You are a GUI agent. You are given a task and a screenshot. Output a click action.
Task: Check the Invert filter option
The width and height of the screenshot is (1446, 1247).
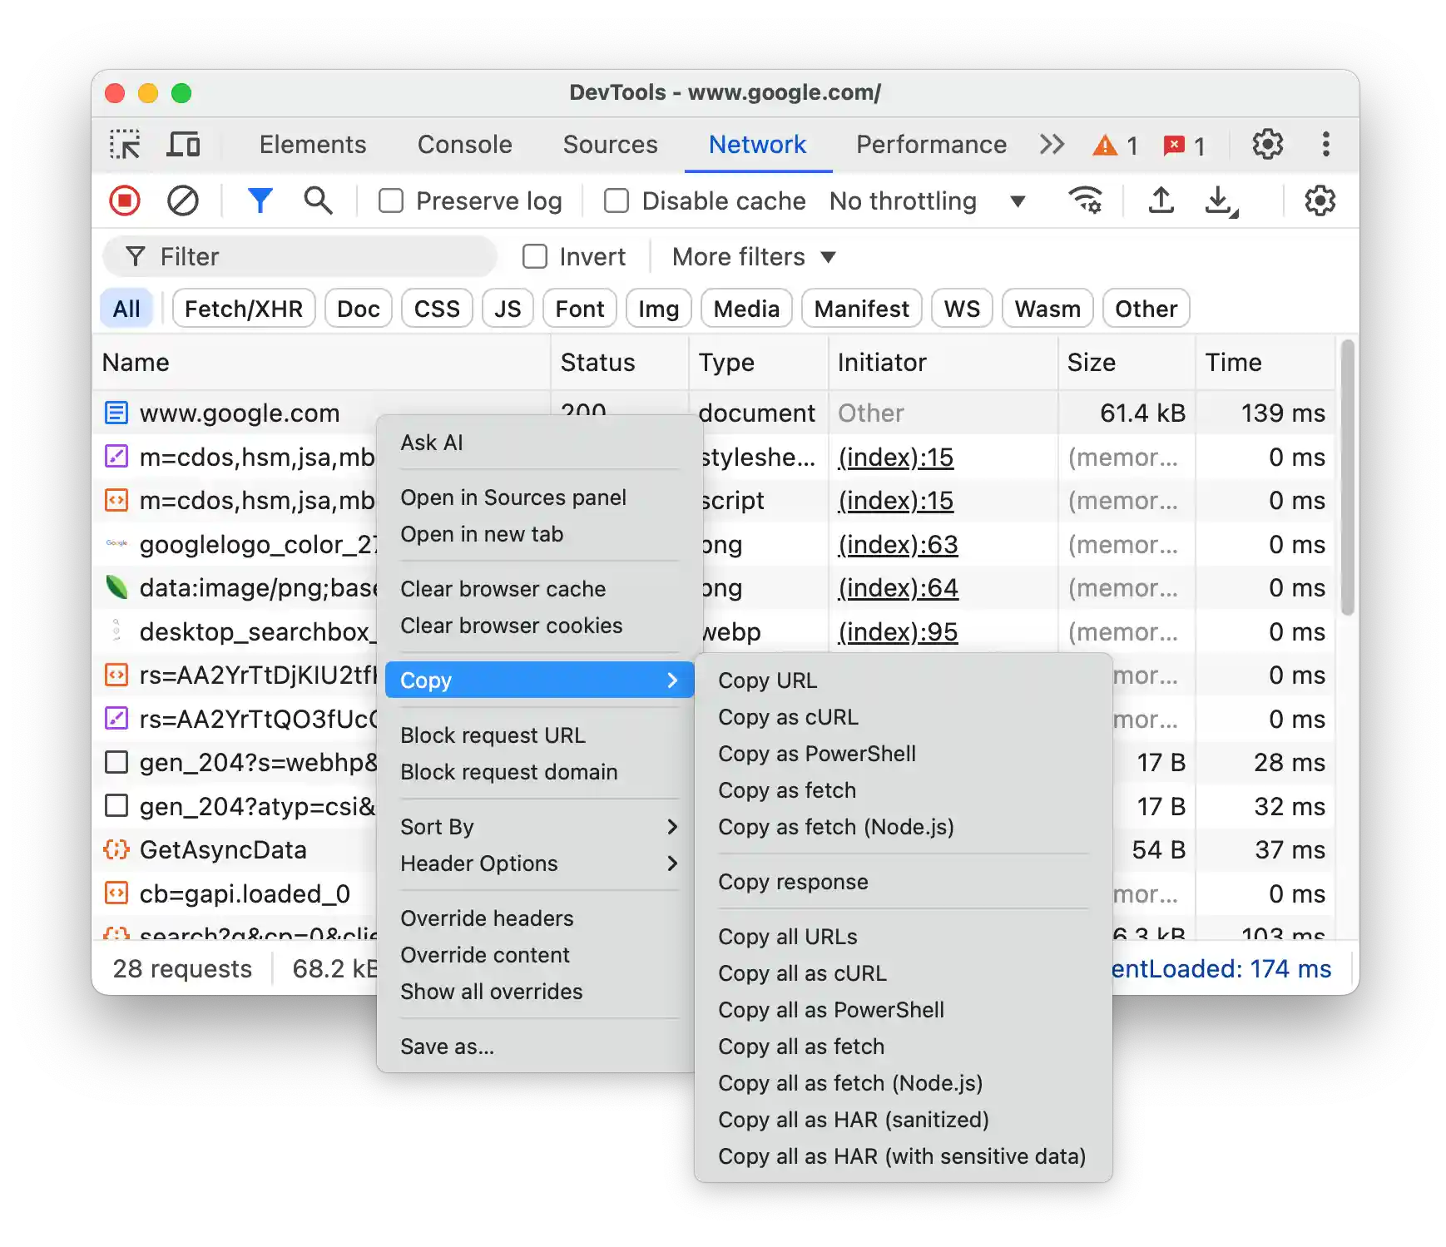point(534,256)
